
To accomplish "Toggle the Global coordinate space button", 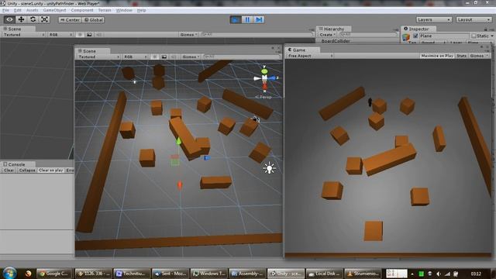I will 94,19.
